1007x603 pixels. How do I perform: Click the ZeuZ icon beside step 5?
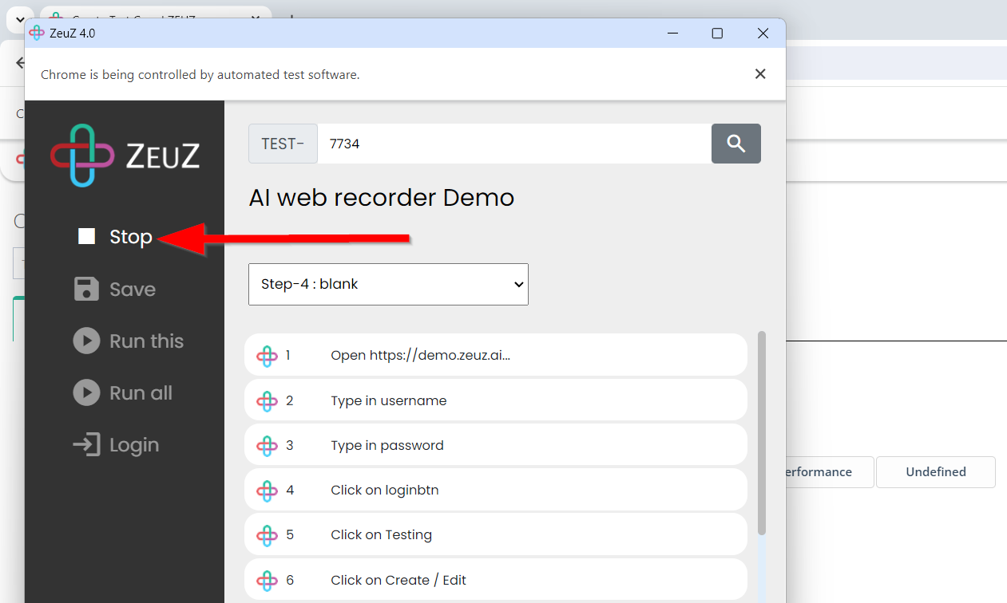click(x=267, y=535)
